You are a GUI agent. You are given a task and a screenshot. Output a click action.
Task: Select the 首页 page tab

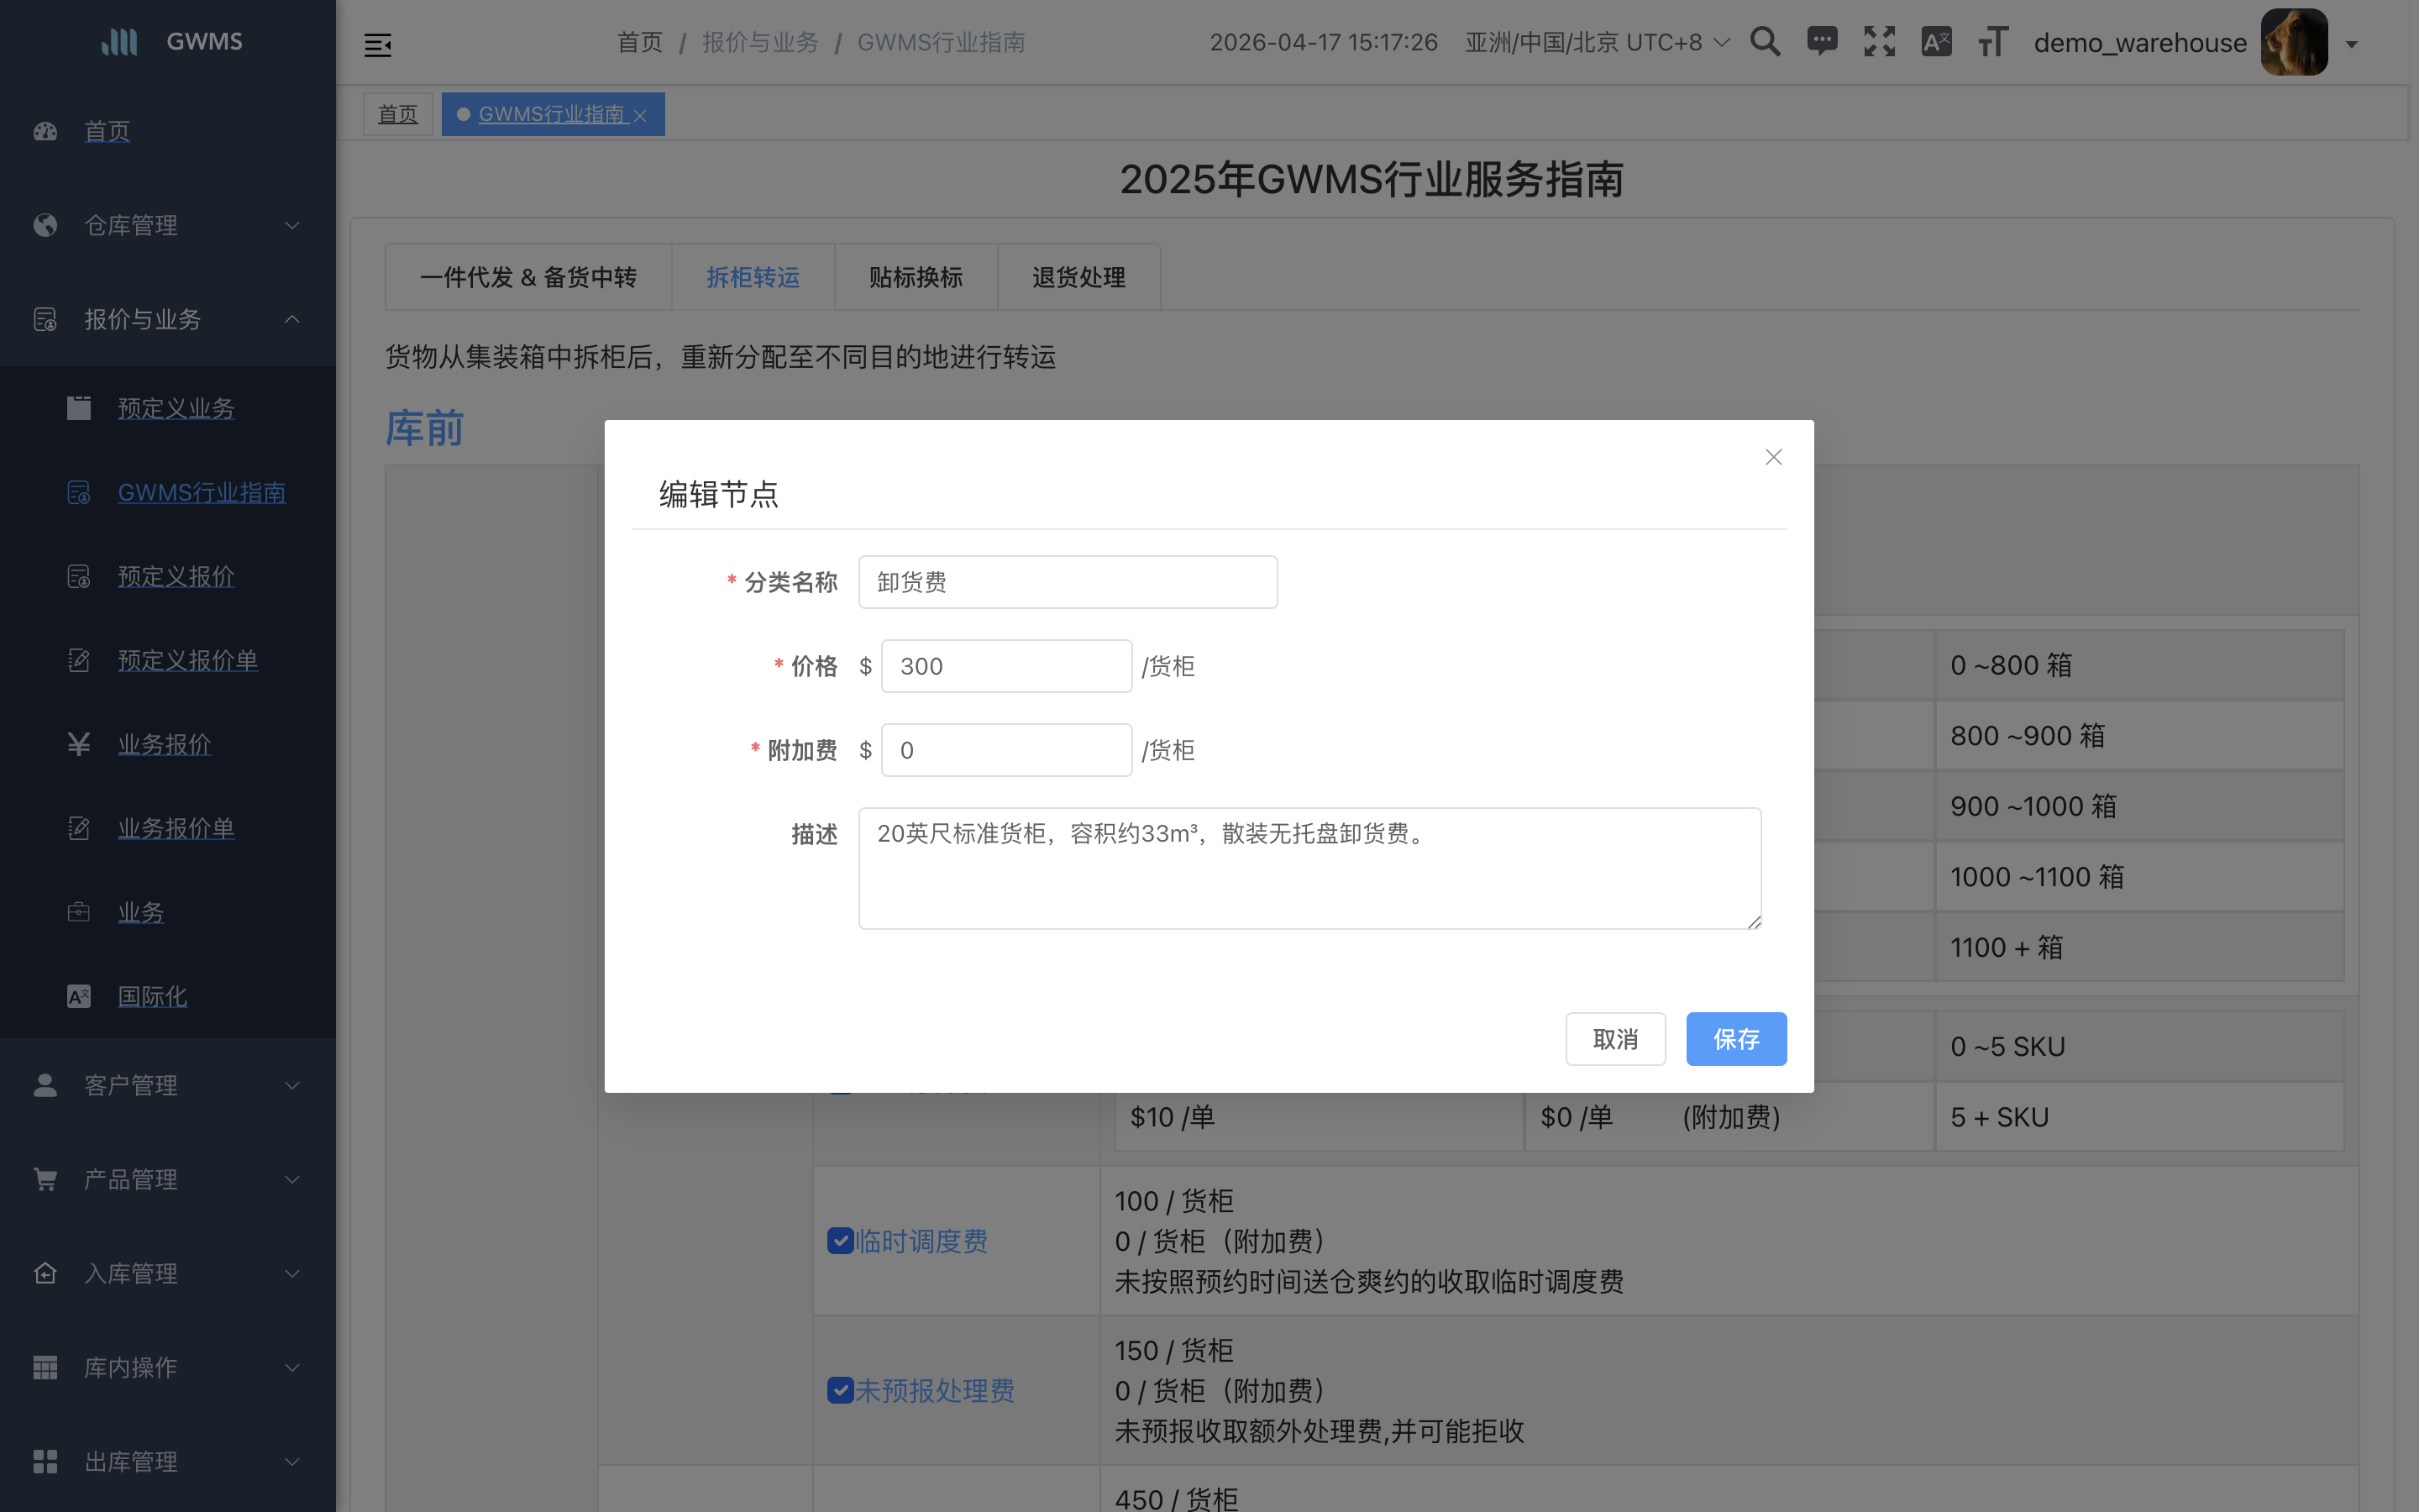tap(396, 114)
